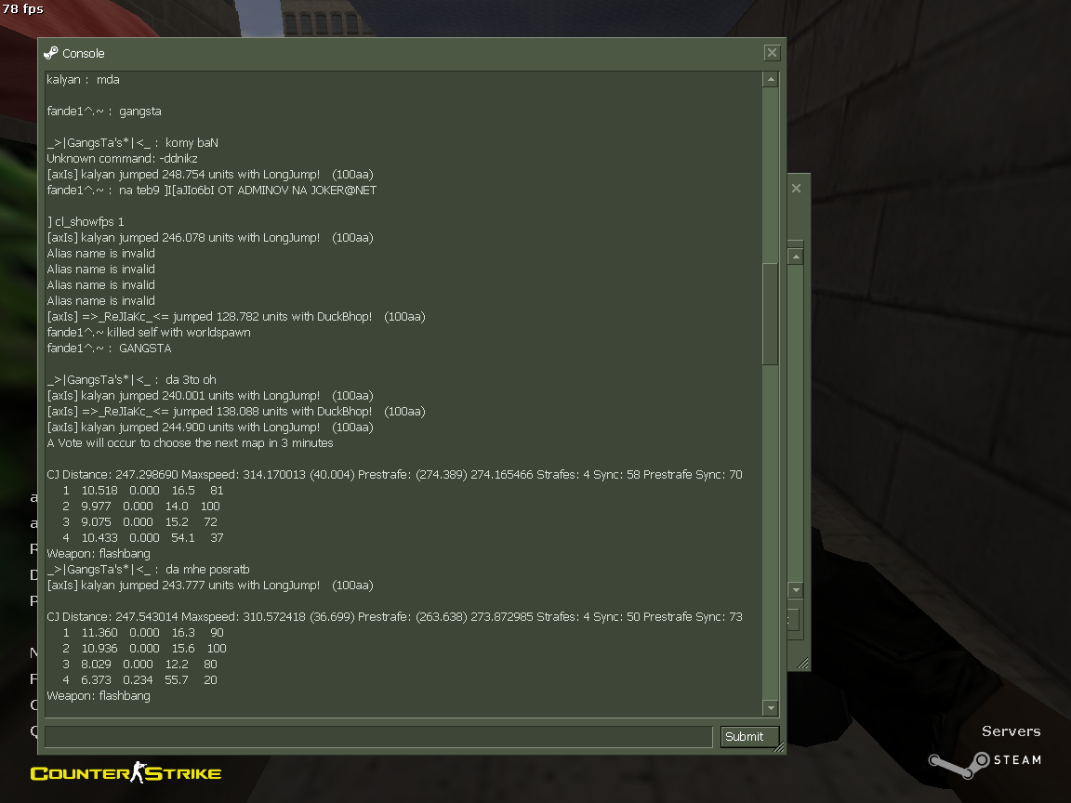Screen dimensions: 1071x803
Task: Close the window behind the Console
Action: pos(797,188)
